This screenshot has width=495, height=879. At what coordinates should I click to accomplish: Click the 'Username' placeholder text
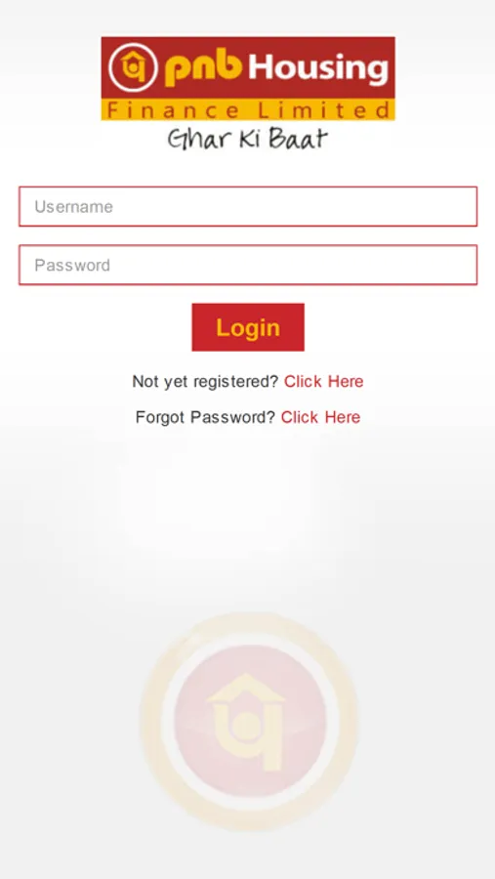pos(73,207)
